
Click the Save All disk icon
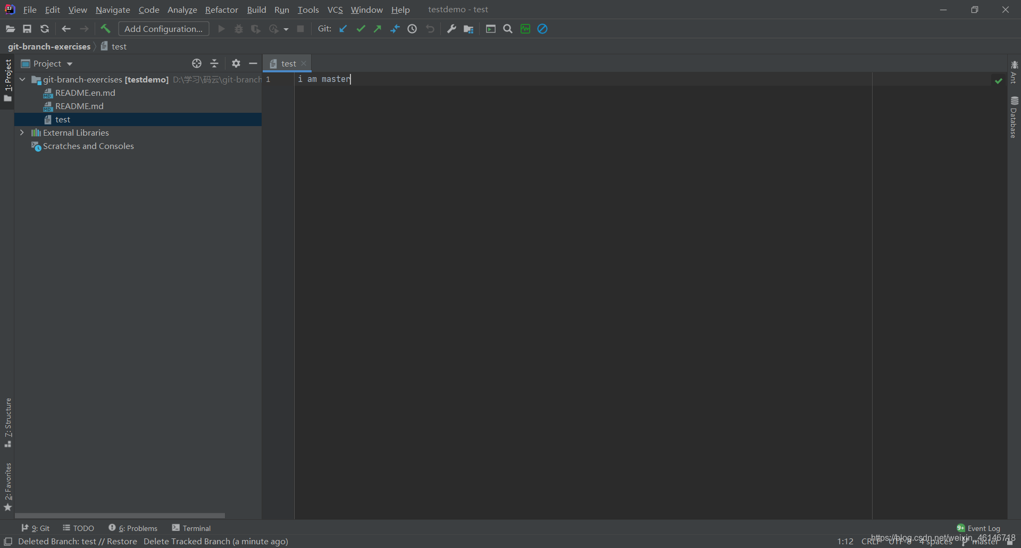27,29
